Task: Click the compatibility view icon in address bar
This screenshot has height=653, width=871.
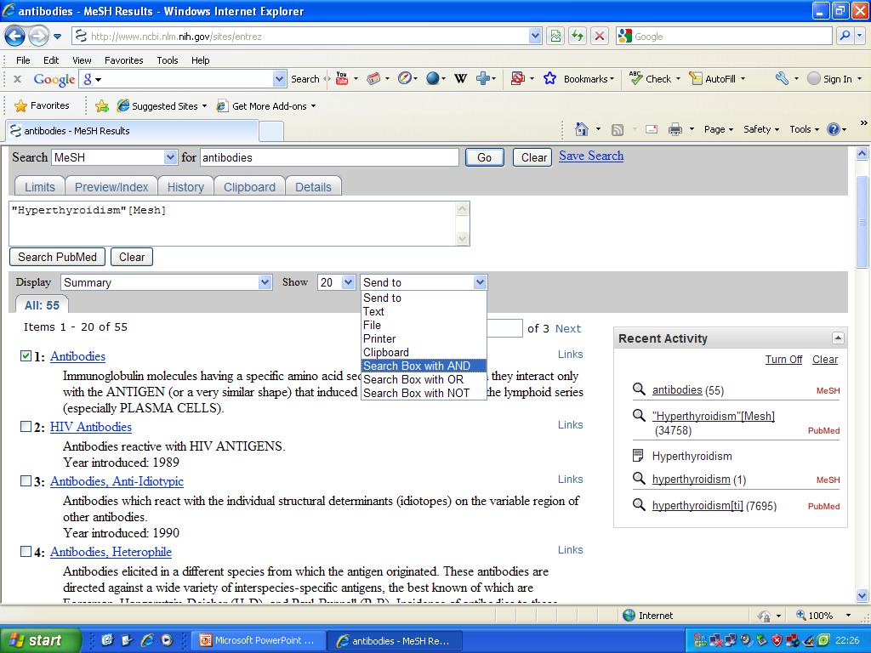Action: point(555,37)
